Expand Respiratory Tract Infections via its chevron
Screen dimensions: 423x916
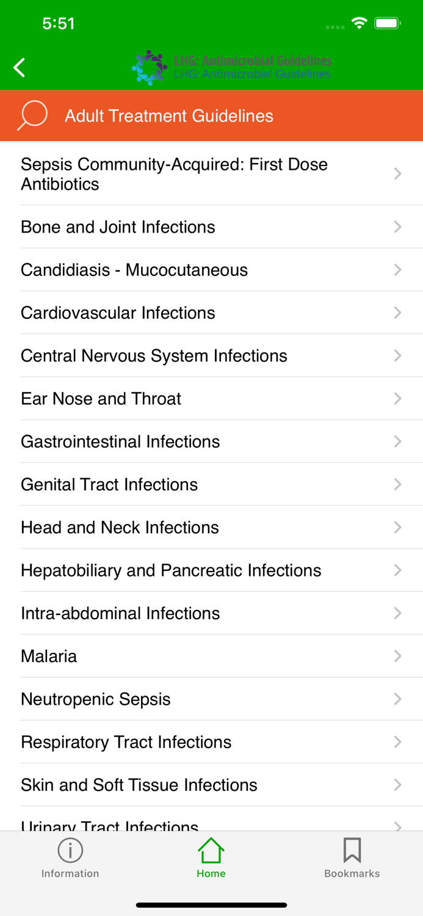(x=397, y=741)
